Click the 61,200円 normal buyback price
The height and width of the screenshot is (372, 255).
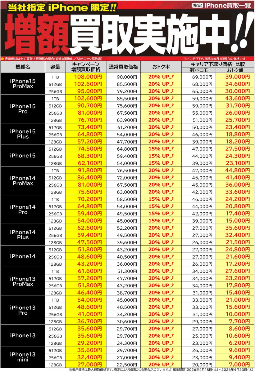(127, 127)
